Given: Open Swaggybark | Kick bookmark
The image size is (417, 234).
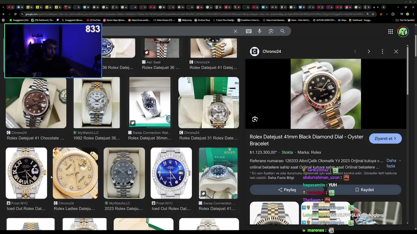Looking at the screenshot, I should (19, 20).
